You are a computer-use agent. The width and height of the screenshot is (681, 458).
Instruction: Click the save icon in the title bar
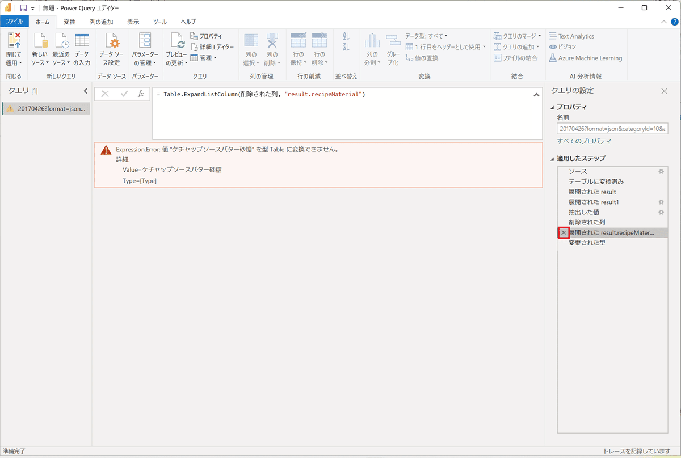[x=23, y=8]
